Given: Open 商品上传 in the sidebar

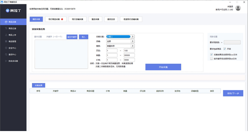Looking at the screenshot, I should pos(13,35).
